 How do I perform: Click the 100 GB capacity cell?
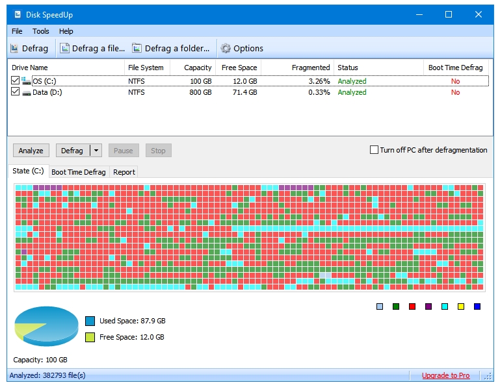(x=200, y=81)
